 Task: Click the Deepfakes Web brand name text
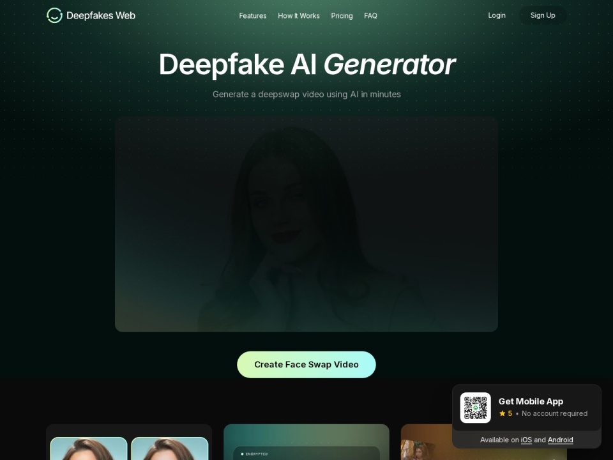tap(101, 15)
